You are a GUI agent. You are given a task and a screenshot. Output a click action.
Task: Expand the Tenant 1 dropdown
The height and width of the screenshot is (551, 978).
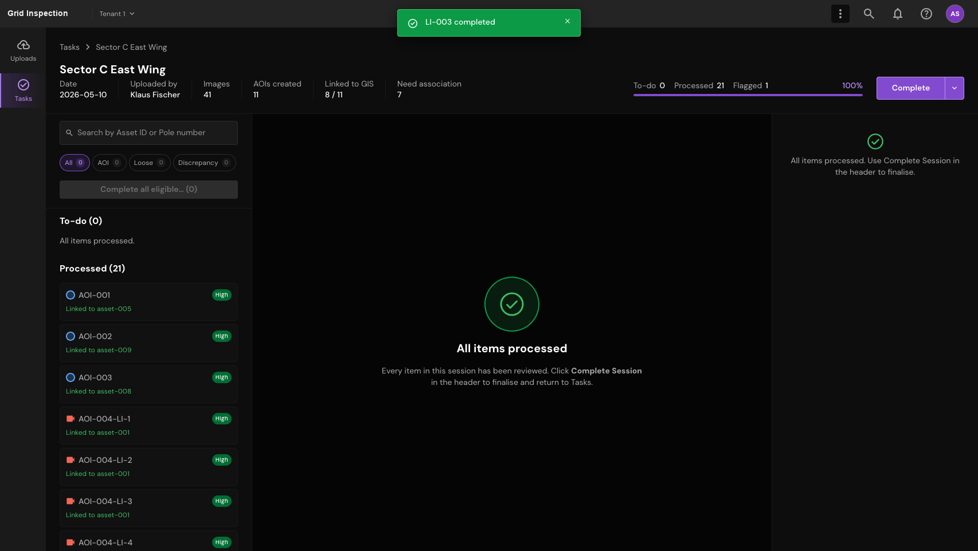point(117,14)
